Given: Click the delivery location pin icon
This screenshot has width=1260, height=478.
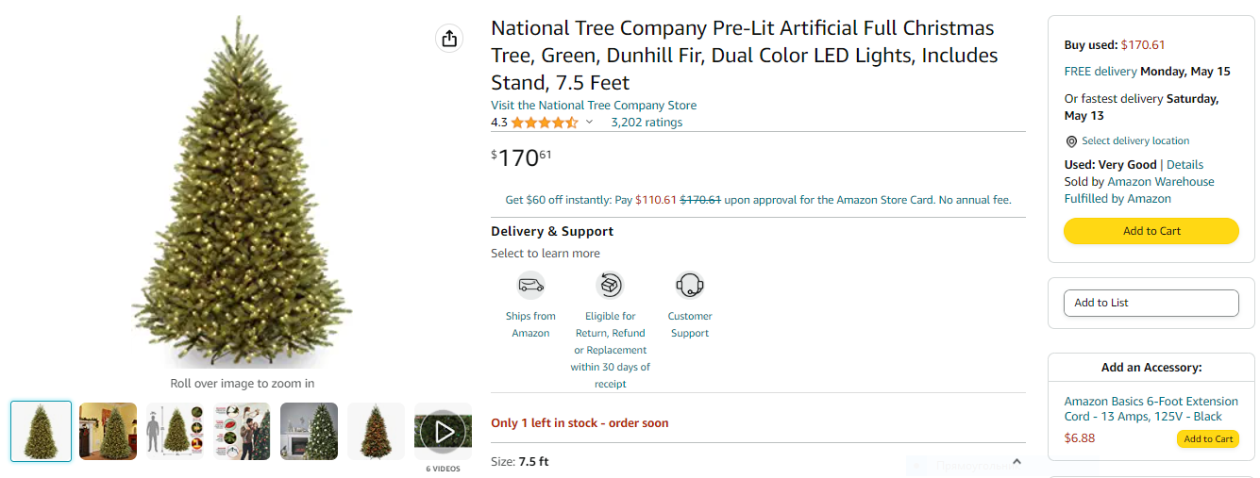Looking at the screenshot, I should 1071,141.
